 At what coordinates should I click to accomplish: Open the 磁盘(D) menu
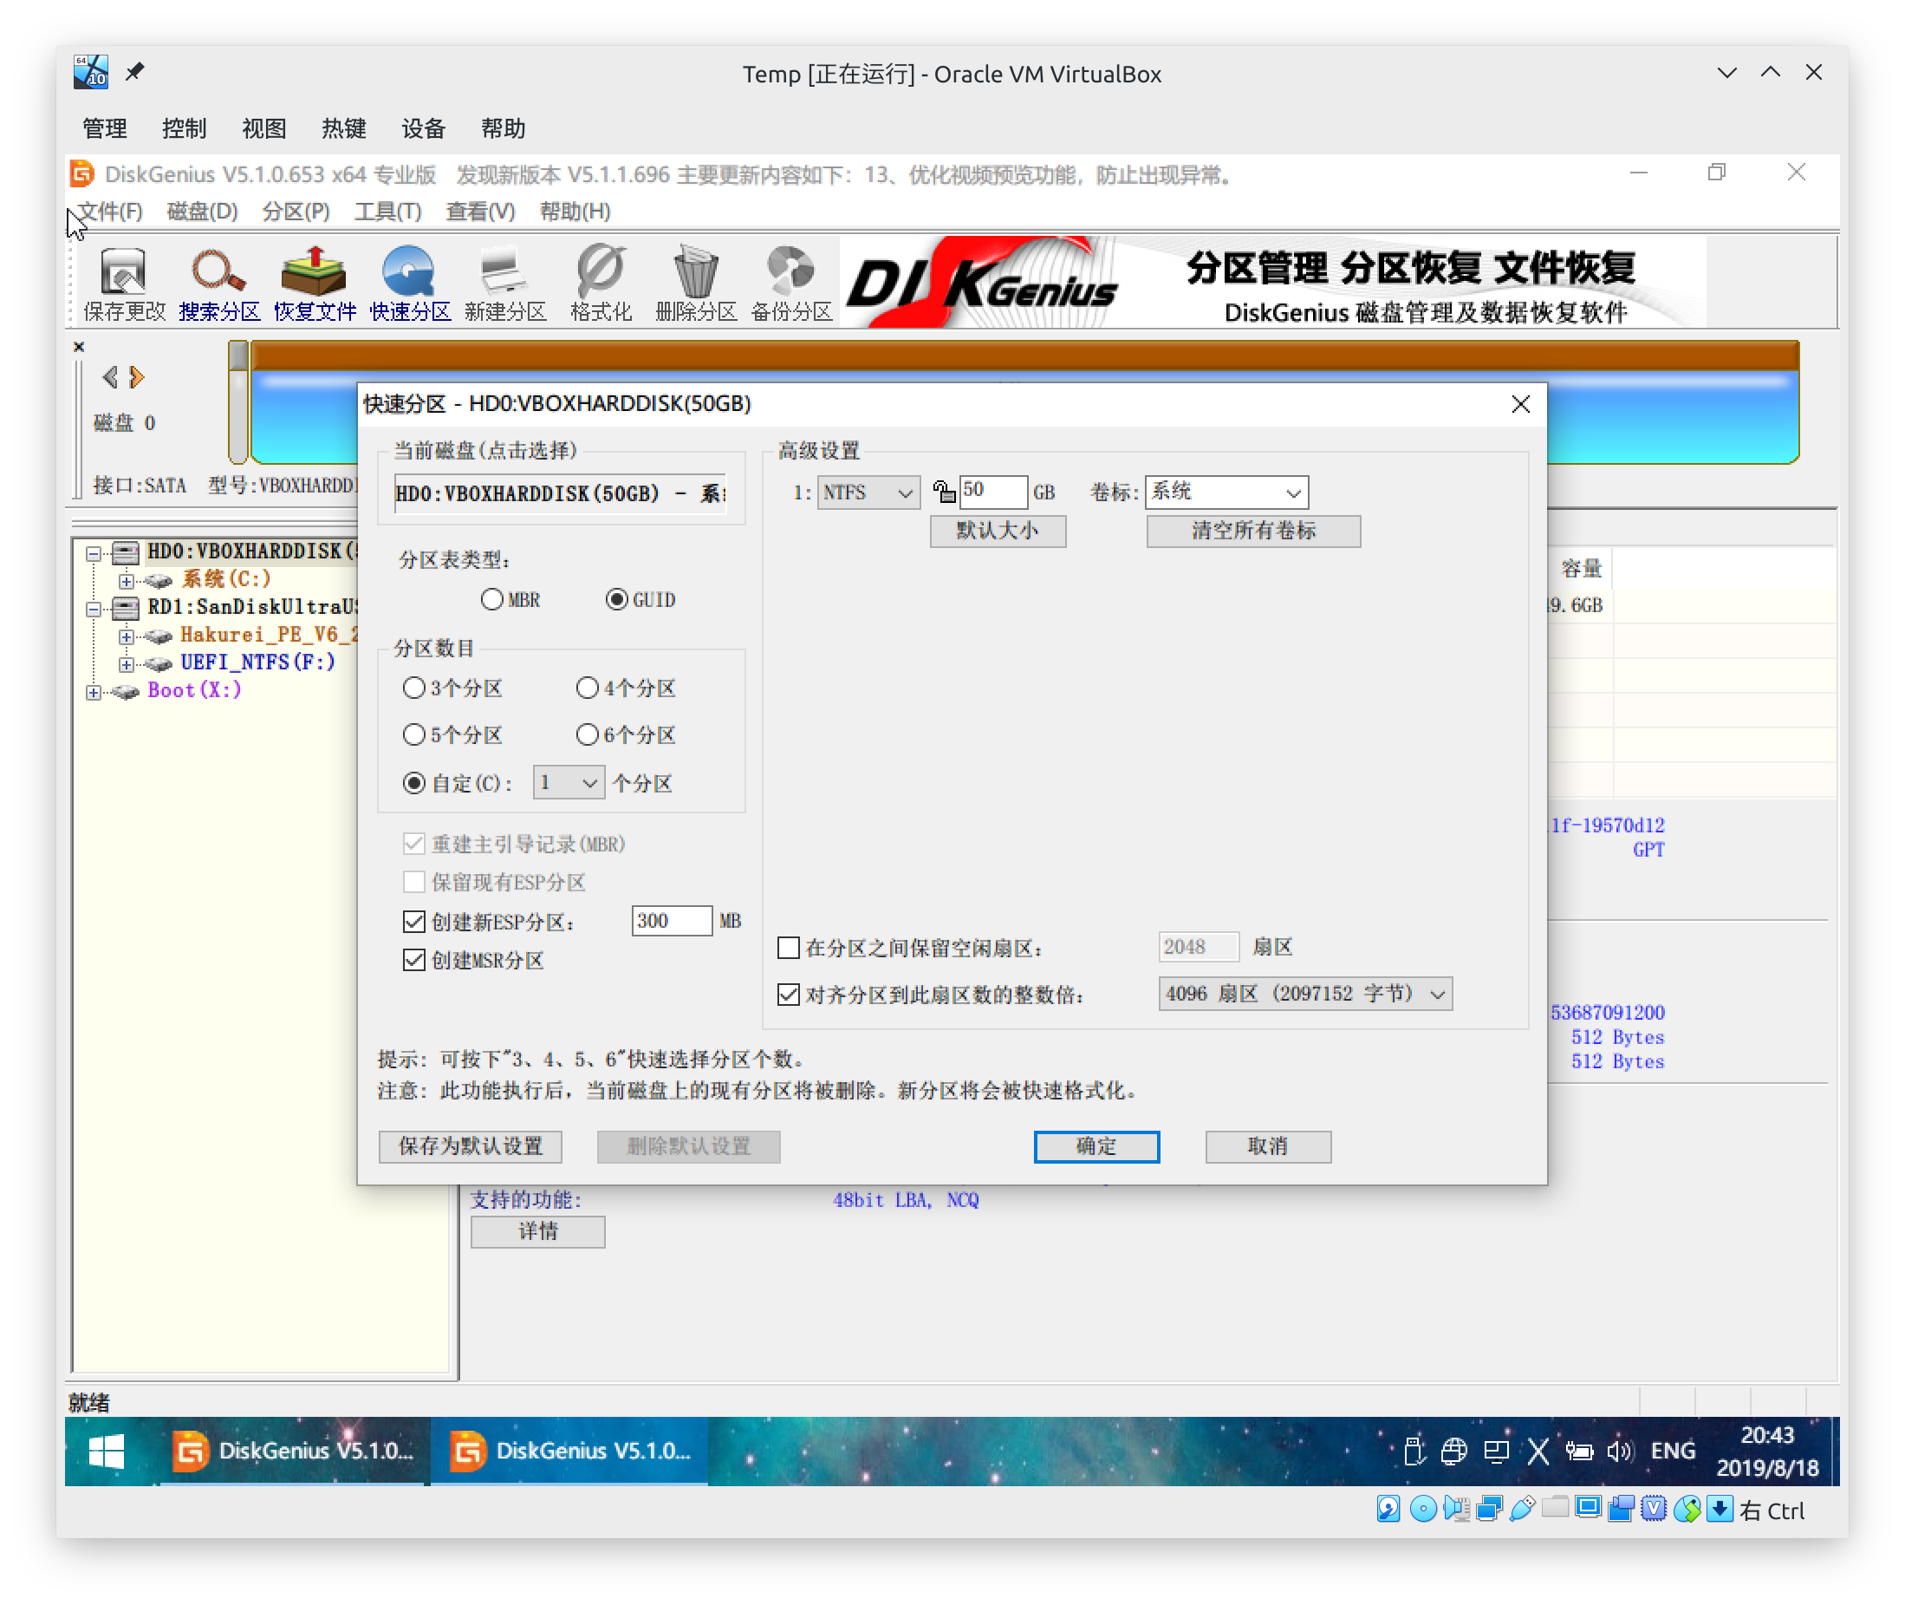click(203, 211)
